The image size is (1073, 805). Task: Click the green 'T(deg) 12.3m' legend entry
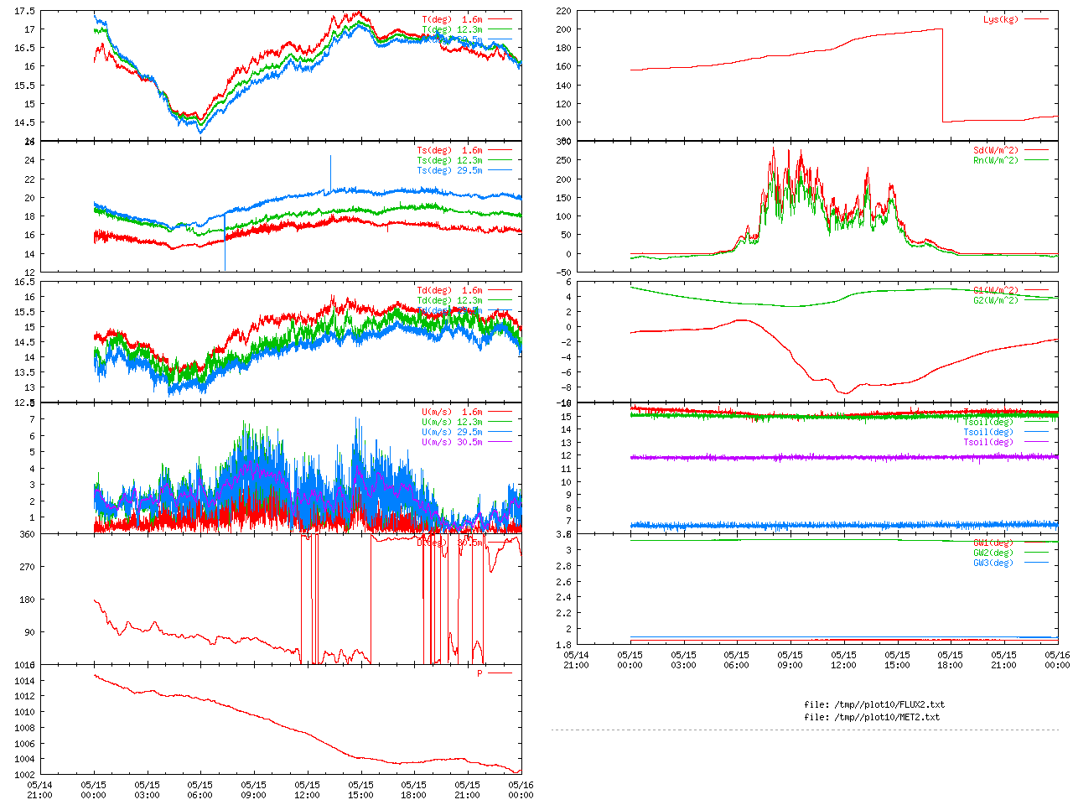click(453, 29)
